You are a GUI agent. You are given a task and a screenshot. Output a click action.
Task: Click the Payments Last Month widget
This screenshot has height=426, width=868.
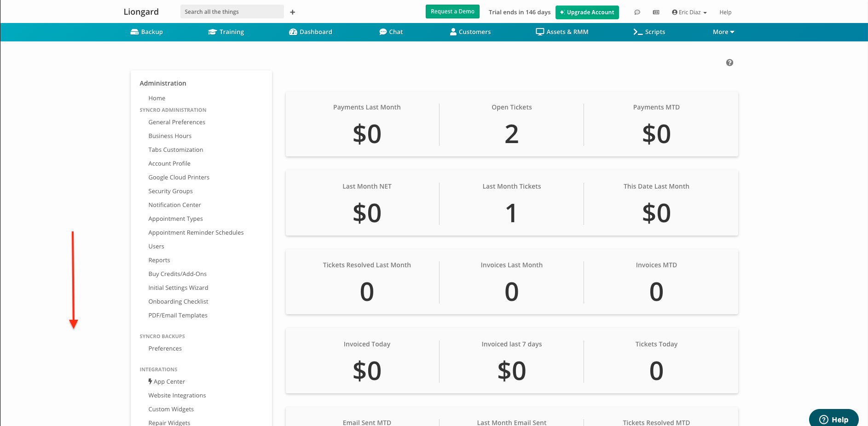(x=367, y=125)
